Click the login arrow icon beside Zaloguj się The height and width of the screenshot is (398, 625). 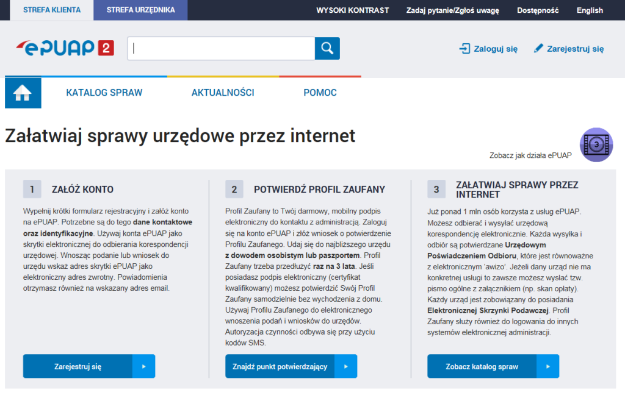tap(464, 49)
